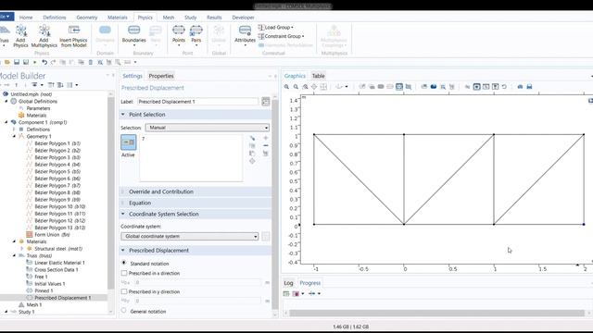The image size is (593, 333).
Task: Open the Load Group dropdown
Action: [275, 28]
